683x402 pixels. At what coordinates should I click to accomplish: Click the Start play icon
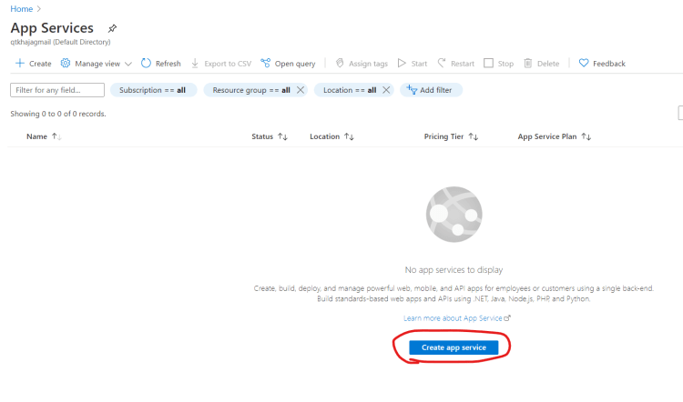click(402, 64)
